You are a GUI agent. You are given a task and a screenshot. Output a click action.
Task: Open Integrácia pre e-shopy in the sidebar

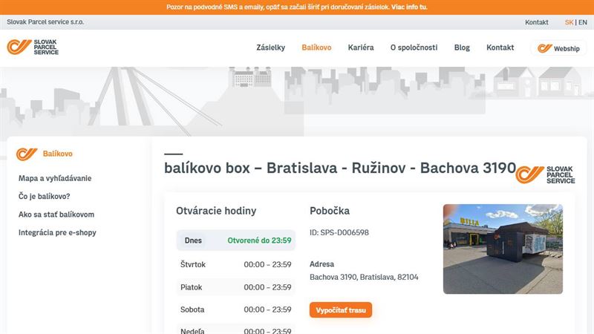click(57, 232)
